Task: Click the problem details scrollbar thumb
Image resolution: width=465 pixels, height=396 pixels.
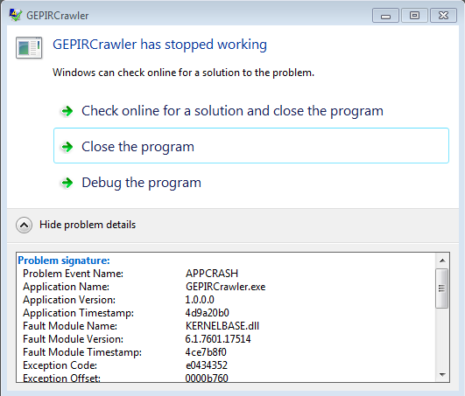Action: [x=442, y=288]
